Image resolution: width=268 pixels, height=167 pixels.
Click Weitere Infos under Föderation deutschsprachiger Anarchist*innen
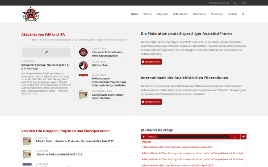point(151,62)
